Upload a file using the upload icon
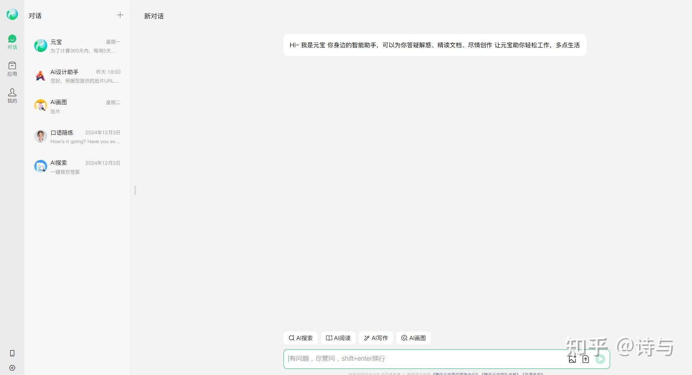Viewport: 692px width, 375px height. coord(586,359)
